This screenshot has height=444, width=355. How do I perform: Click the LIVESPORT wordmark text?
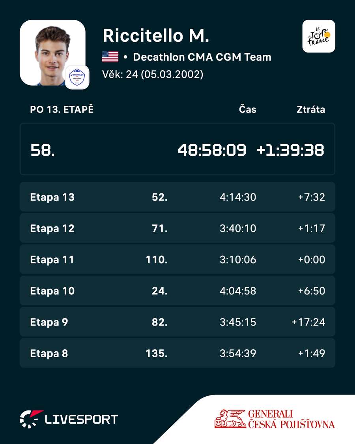81,420
